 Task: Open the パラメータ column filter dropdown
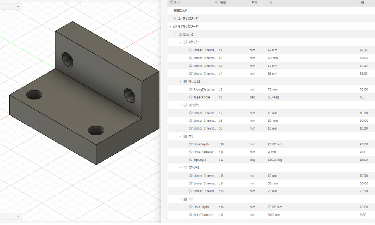pyautogui.click(x=216, y=3)
